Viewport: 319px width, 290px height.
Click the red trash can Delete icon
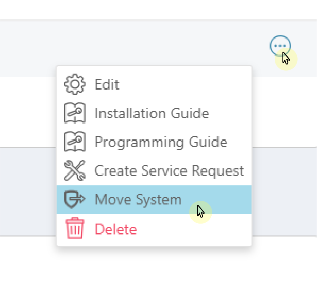74,229
